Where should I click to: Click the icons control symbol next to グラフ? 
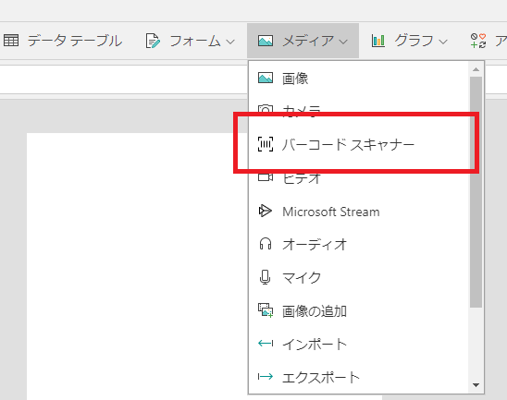tap(478, 41)
